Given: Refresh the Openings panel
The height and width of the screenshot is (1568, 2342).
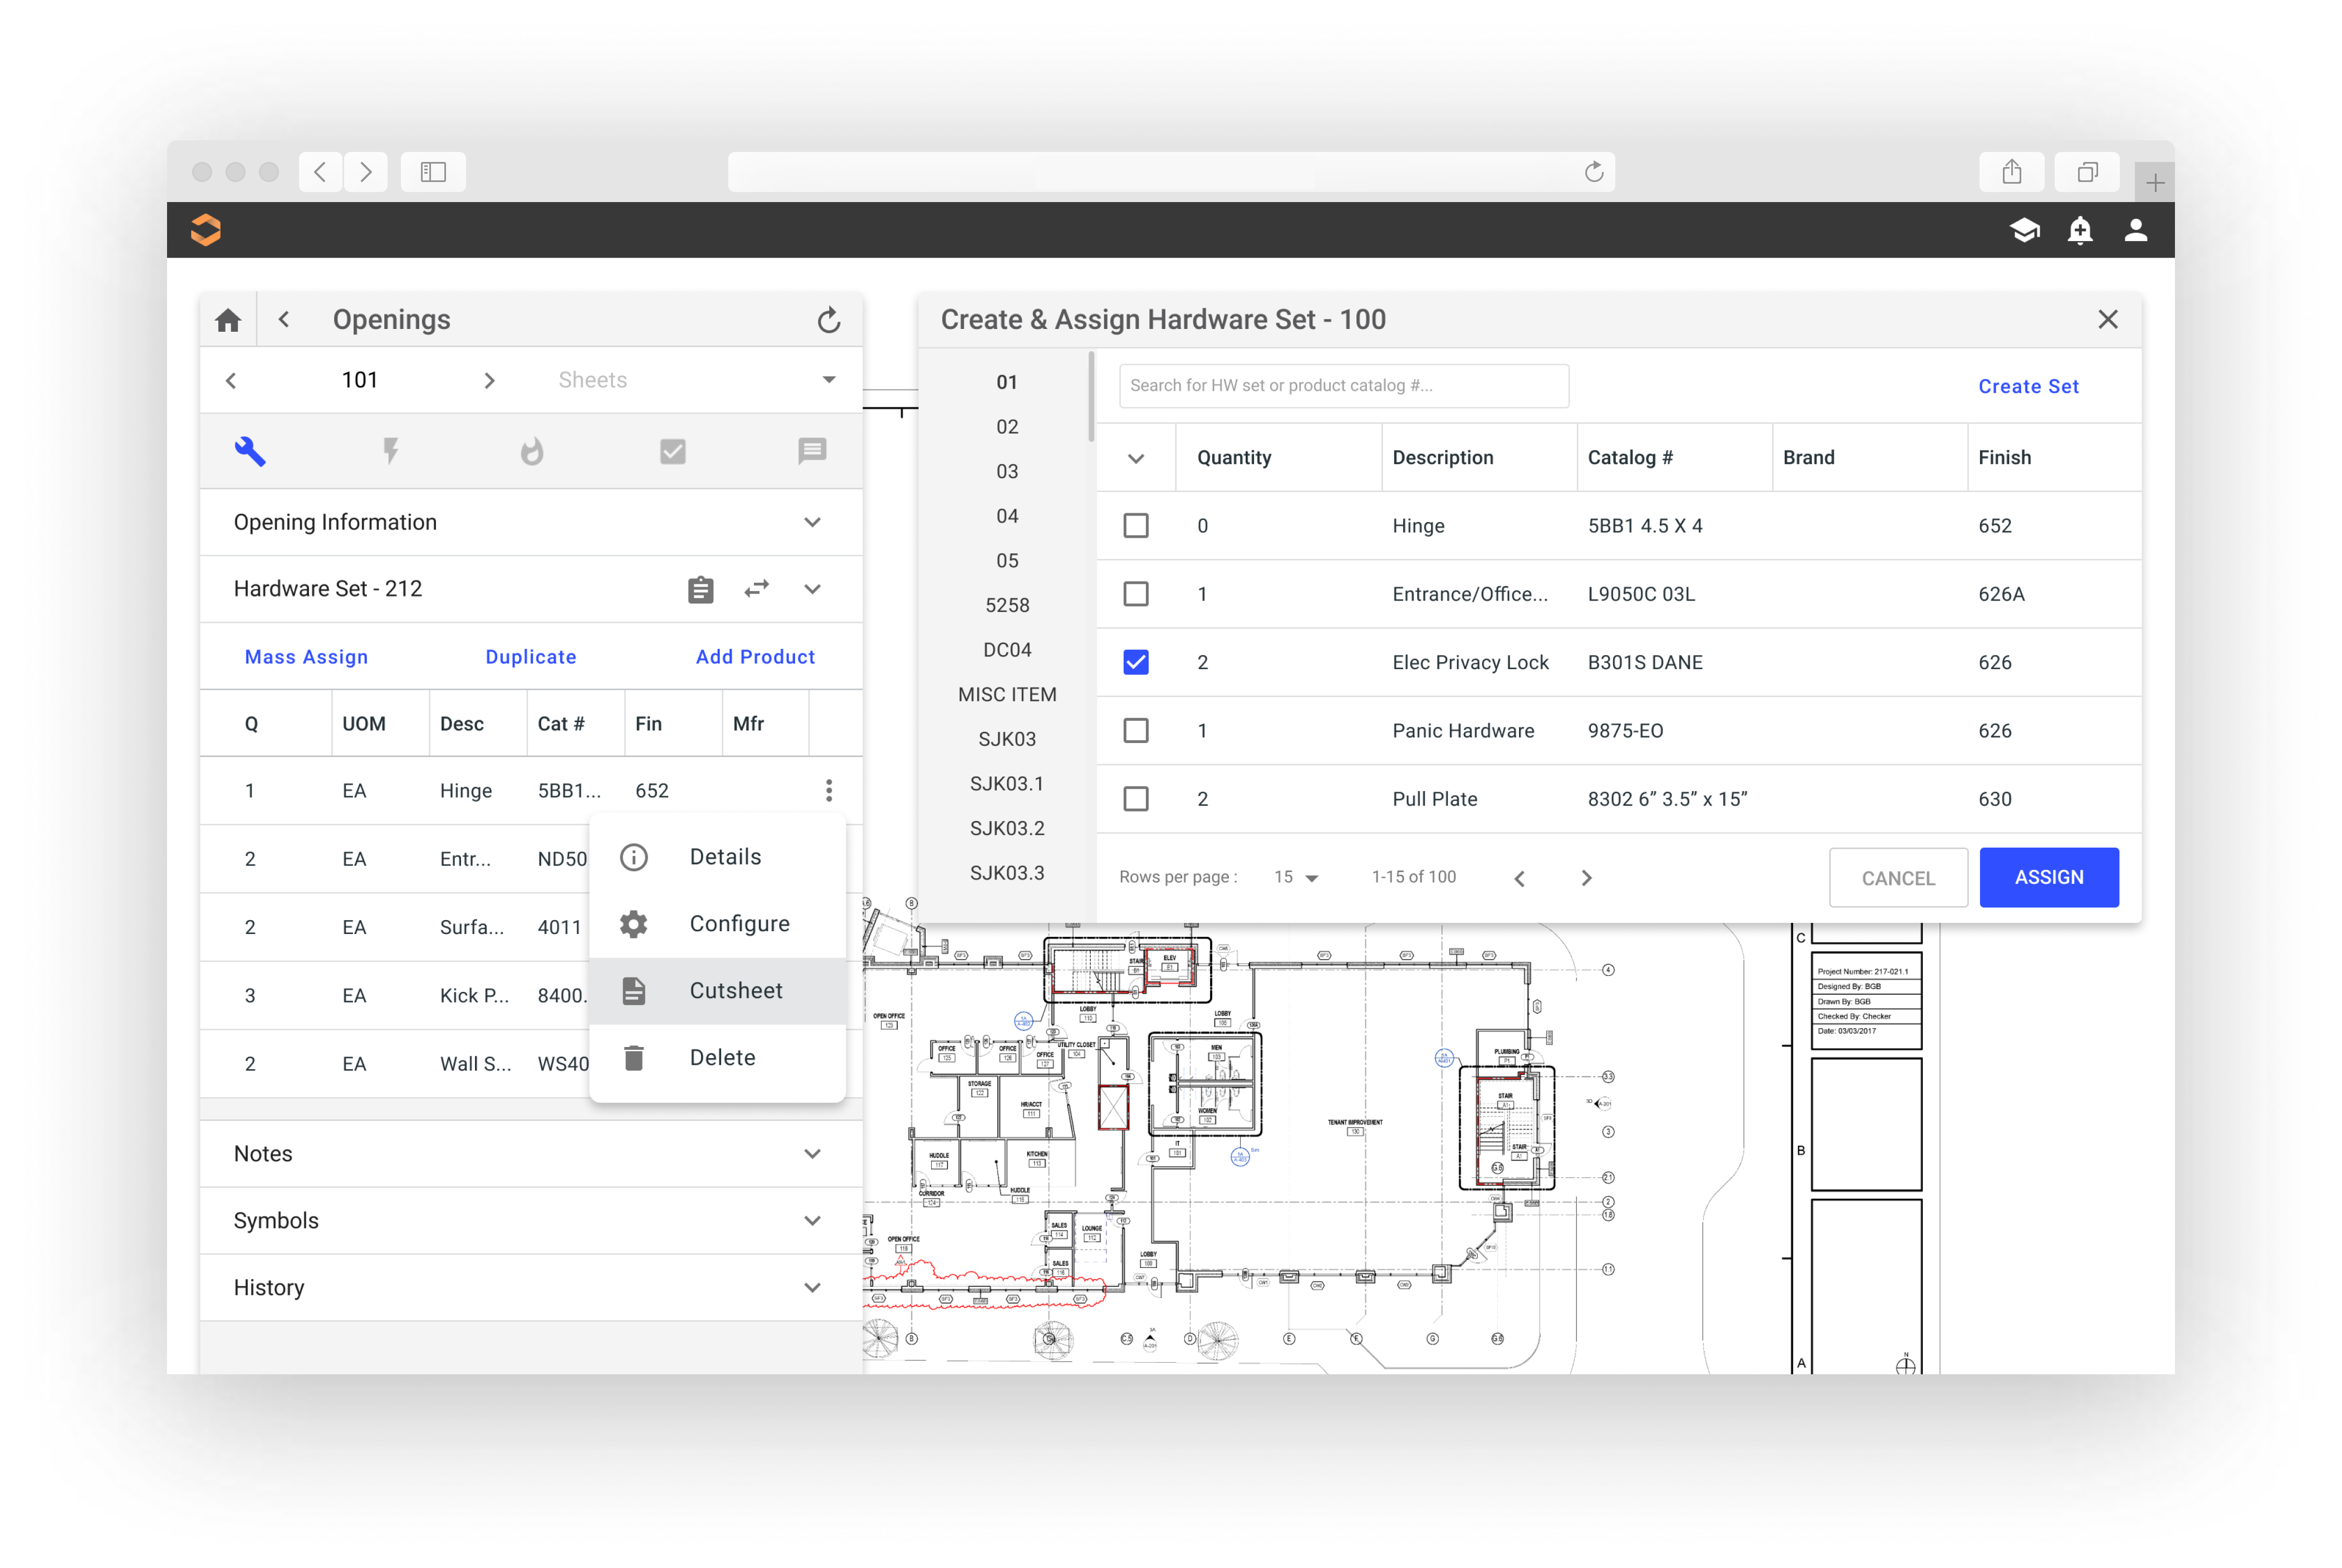Looking at the screenshot, I should [829, 319].
